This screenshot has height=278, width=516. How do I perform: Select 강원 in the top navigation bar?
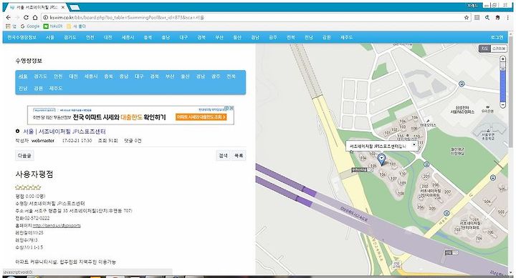(327, 37)
